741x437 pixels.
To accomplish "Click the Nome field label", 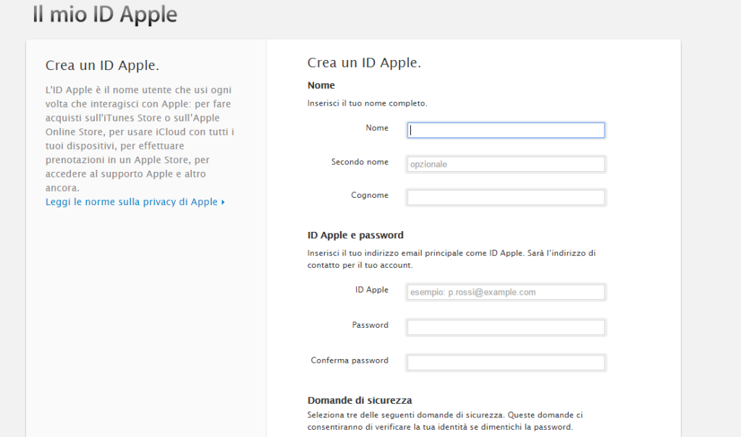I will [377, 127].
